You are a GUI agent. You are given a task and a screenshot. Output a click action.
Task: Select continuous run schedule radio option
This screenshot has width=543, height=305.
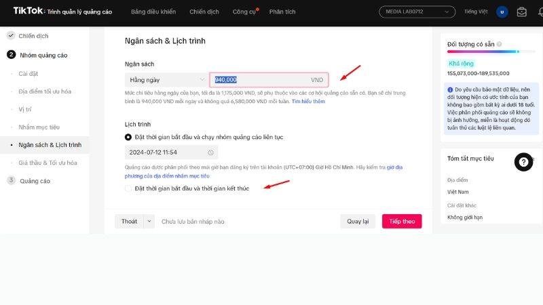pos(128,137)
